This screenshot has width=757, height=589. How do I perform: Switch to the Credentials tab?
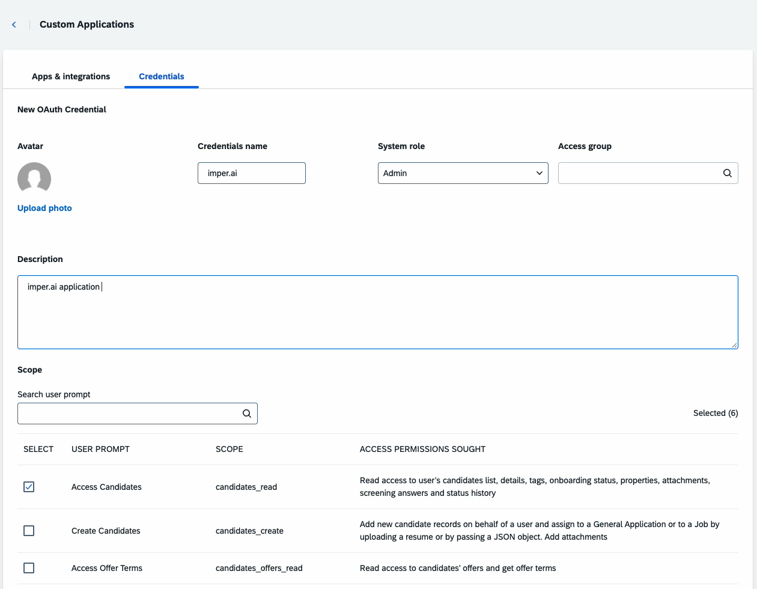tap(162, 76)
